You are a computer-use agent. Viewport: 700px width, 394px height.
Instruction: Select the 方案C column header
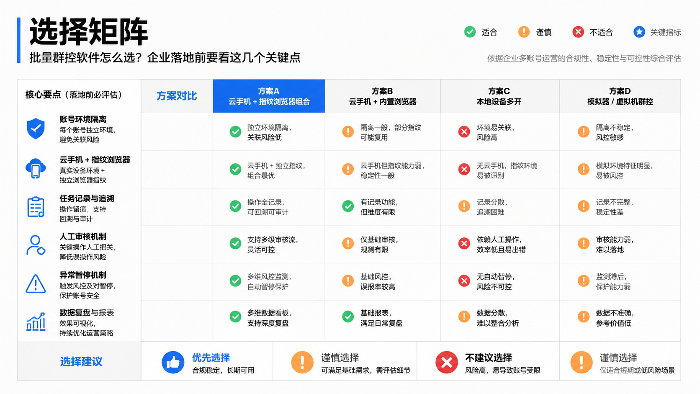click(x=499, y=96)
